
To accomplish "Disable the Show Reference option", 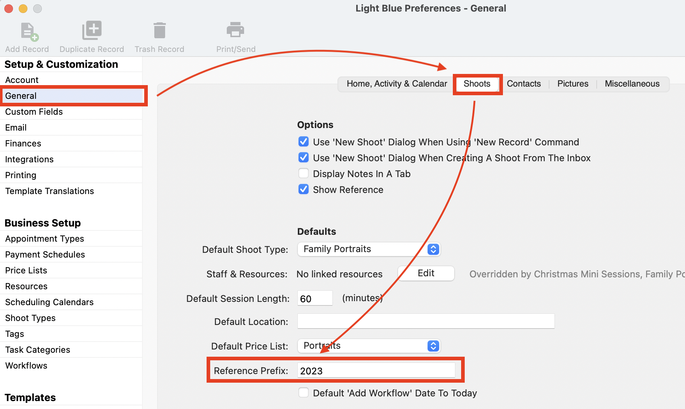I will [x=304, y=189].
